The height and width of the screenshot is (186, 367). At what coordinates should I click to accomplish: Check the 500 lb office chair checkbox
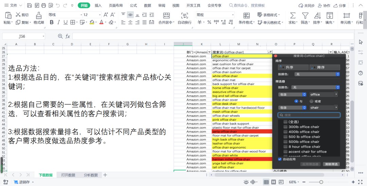click(285, 137)
